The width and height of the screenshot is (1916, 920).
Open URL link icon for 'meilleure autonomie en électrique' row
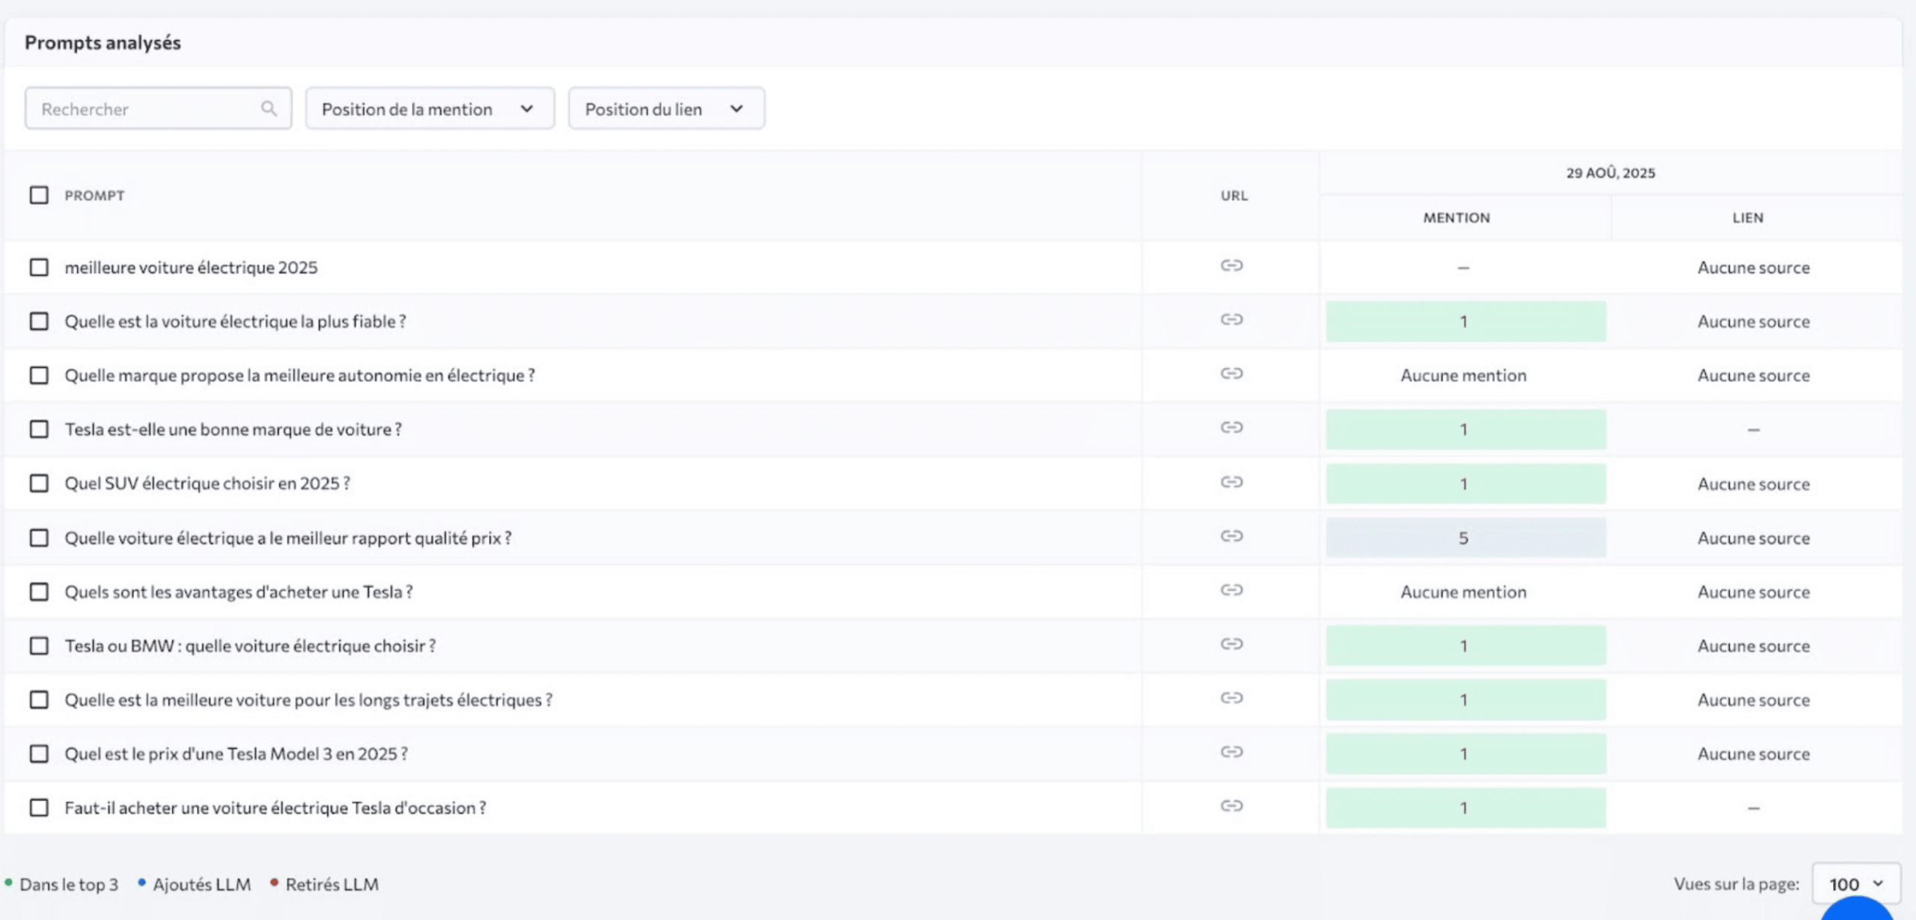1231,373
